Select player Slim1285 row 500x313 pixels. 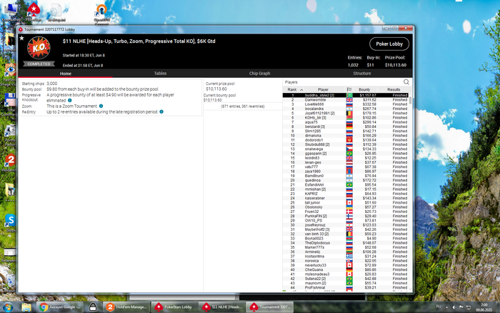[x=345, y=131]
